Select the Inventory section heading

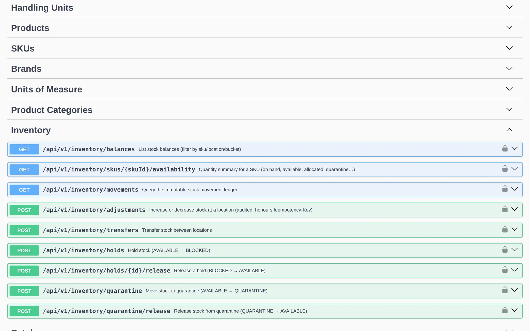[31, 130]
